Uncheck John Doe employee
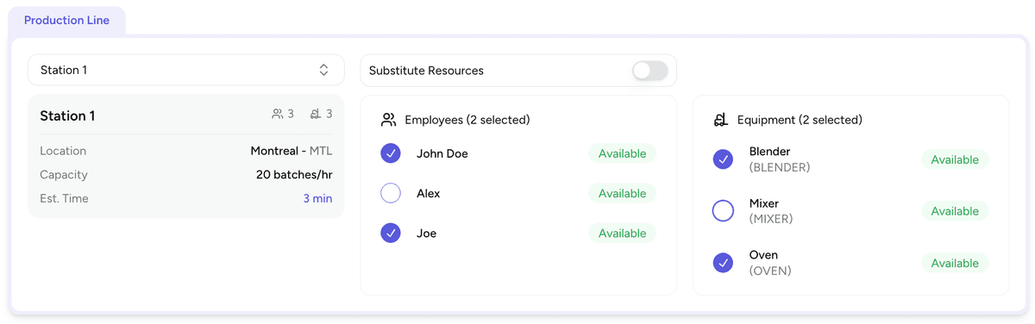The image size is (1035, 324). tap(391, 153)
